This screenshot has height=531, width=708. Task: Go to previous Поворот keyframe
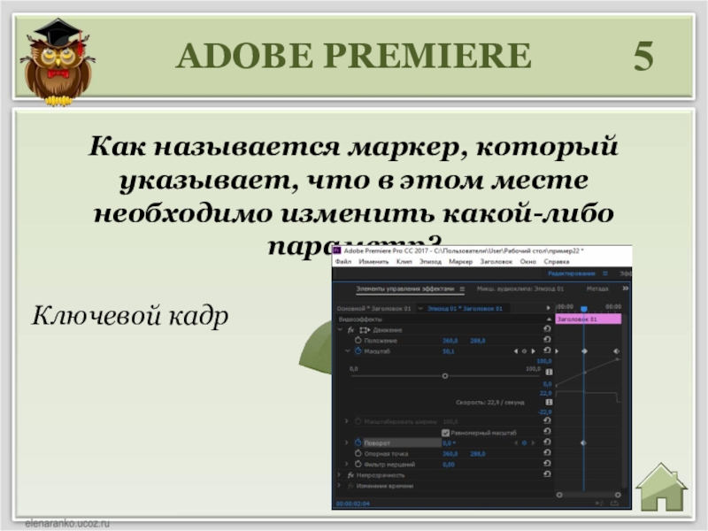[x=516, y=443]
